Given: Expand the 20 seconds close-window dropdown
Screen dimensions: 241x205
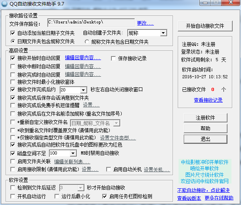Looking at the screenshot, I should pyautogui.click(x=83, y=90).
